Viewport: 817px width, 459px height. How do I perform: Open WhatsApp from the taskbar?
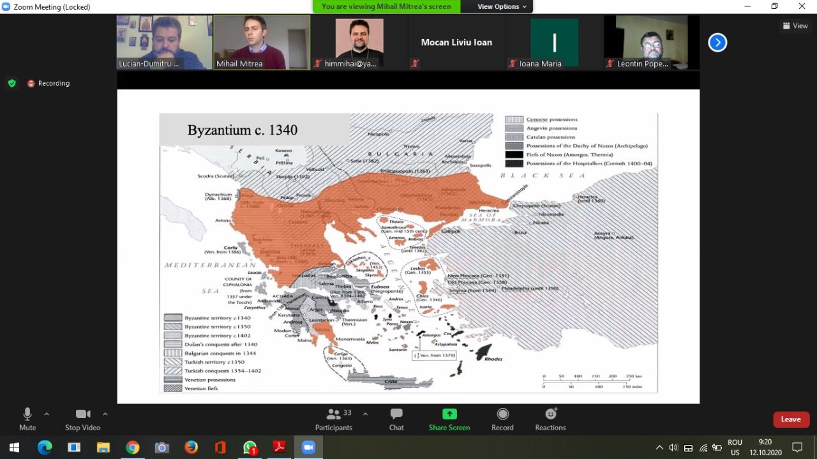[x=250, y=448]
